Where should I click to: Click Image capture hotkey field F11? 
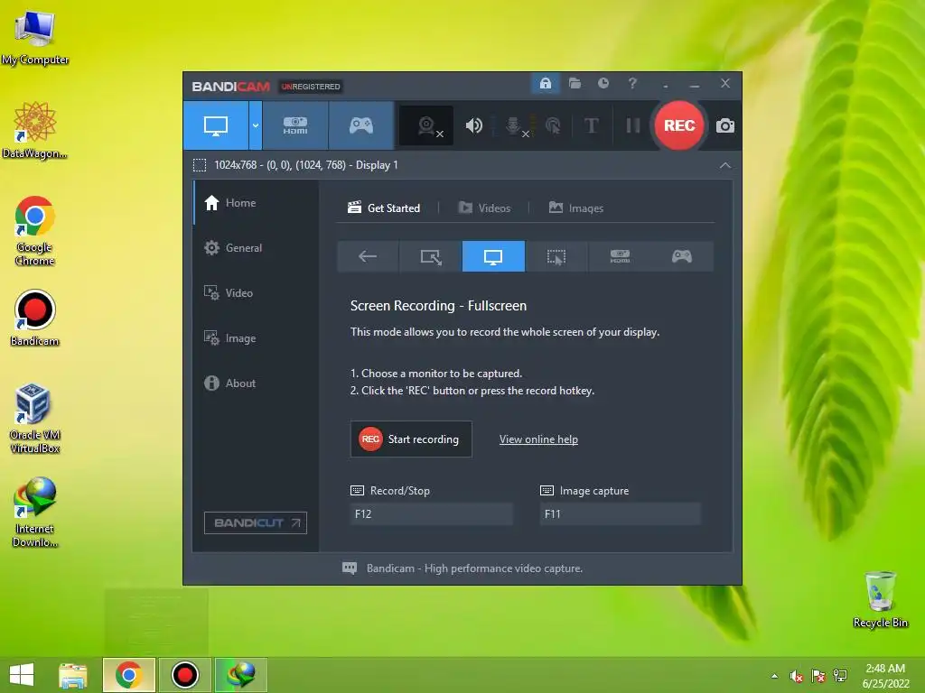[620, 513]
